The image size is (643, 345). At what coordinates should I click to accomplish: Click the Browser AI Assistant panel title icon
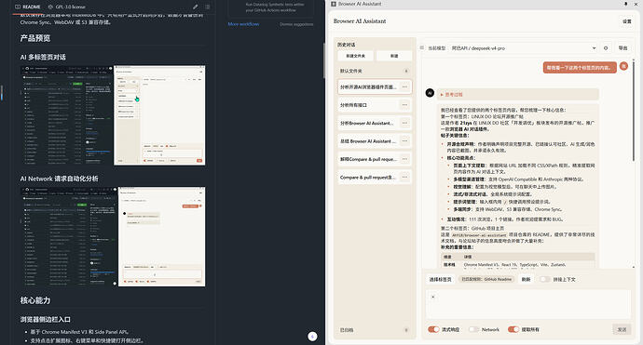[334, 4]
